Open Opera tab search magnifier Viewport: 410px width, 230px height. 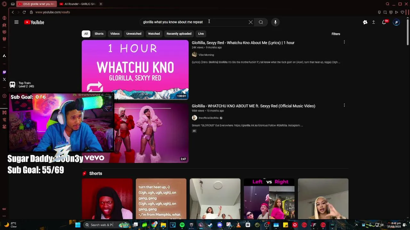pos(388,4)
